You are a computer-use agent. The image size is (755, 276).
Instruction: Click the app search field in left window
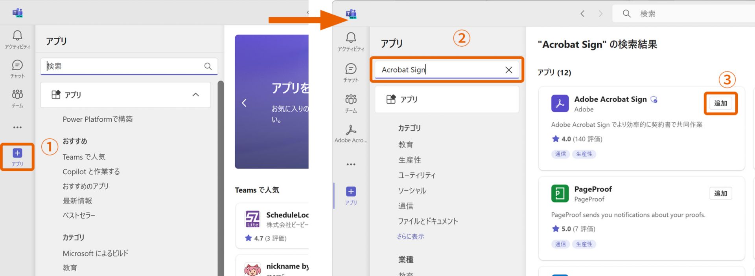pos(129,66)
